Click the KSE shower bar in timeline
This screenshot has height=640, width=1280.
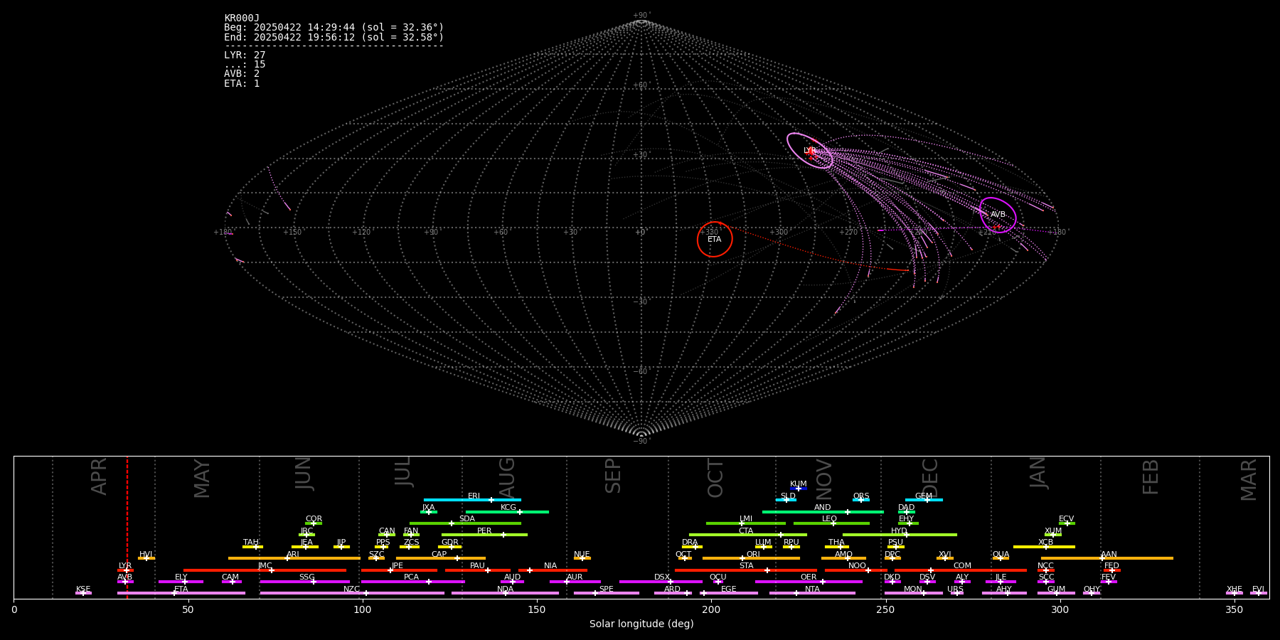click(x=83, y=593)
